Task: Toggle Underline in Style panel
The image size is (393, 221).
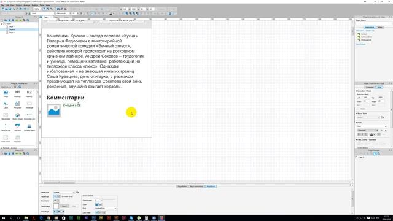Action: [366, 134]
